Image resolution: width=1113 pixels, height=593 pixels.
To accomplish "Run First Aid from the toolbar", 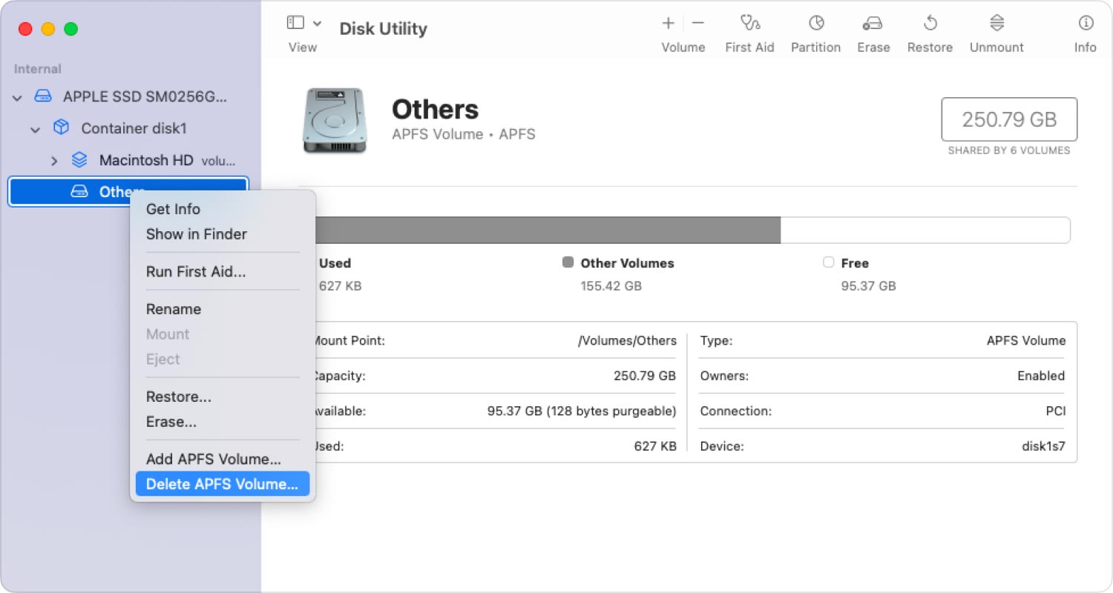I will pos(749,23).
